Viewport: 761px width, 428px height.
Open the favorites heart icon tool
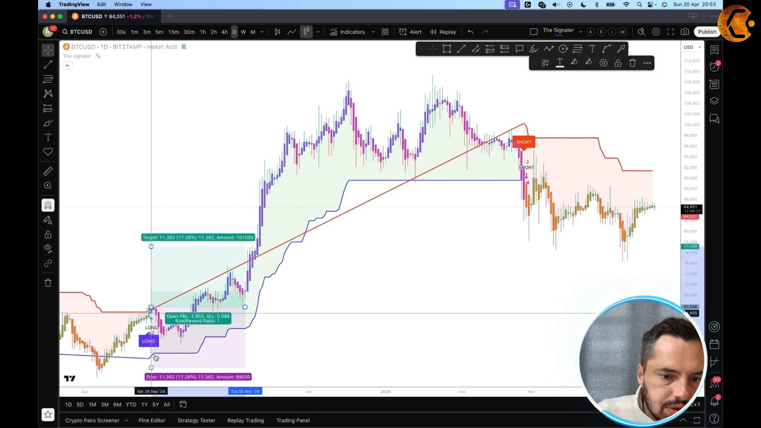(48, 152)
